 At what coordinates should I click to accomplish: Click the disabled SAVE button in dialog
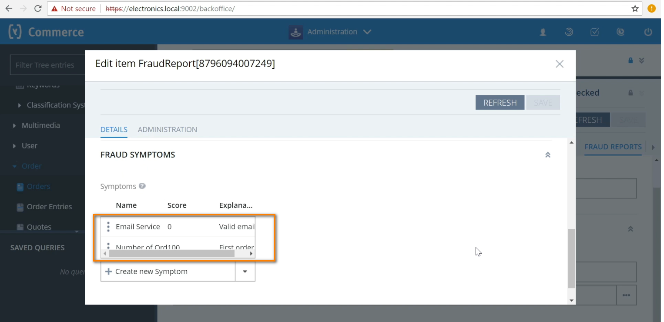click(x=543, y=103)
